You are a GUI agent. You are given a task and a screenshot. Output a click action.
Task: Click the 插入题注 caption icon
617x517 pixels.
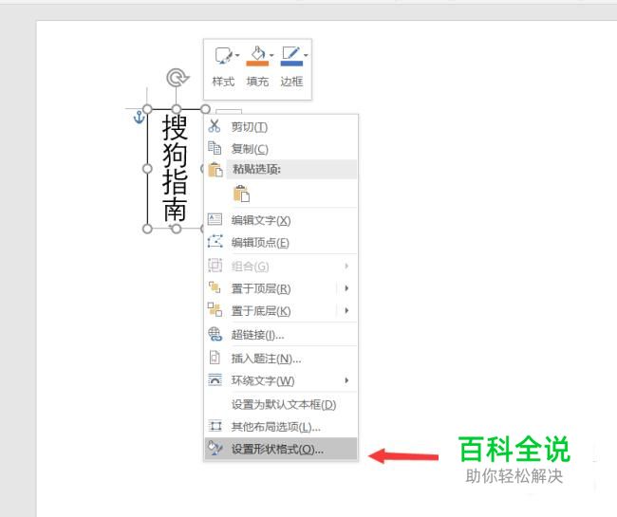pos(215,357)
